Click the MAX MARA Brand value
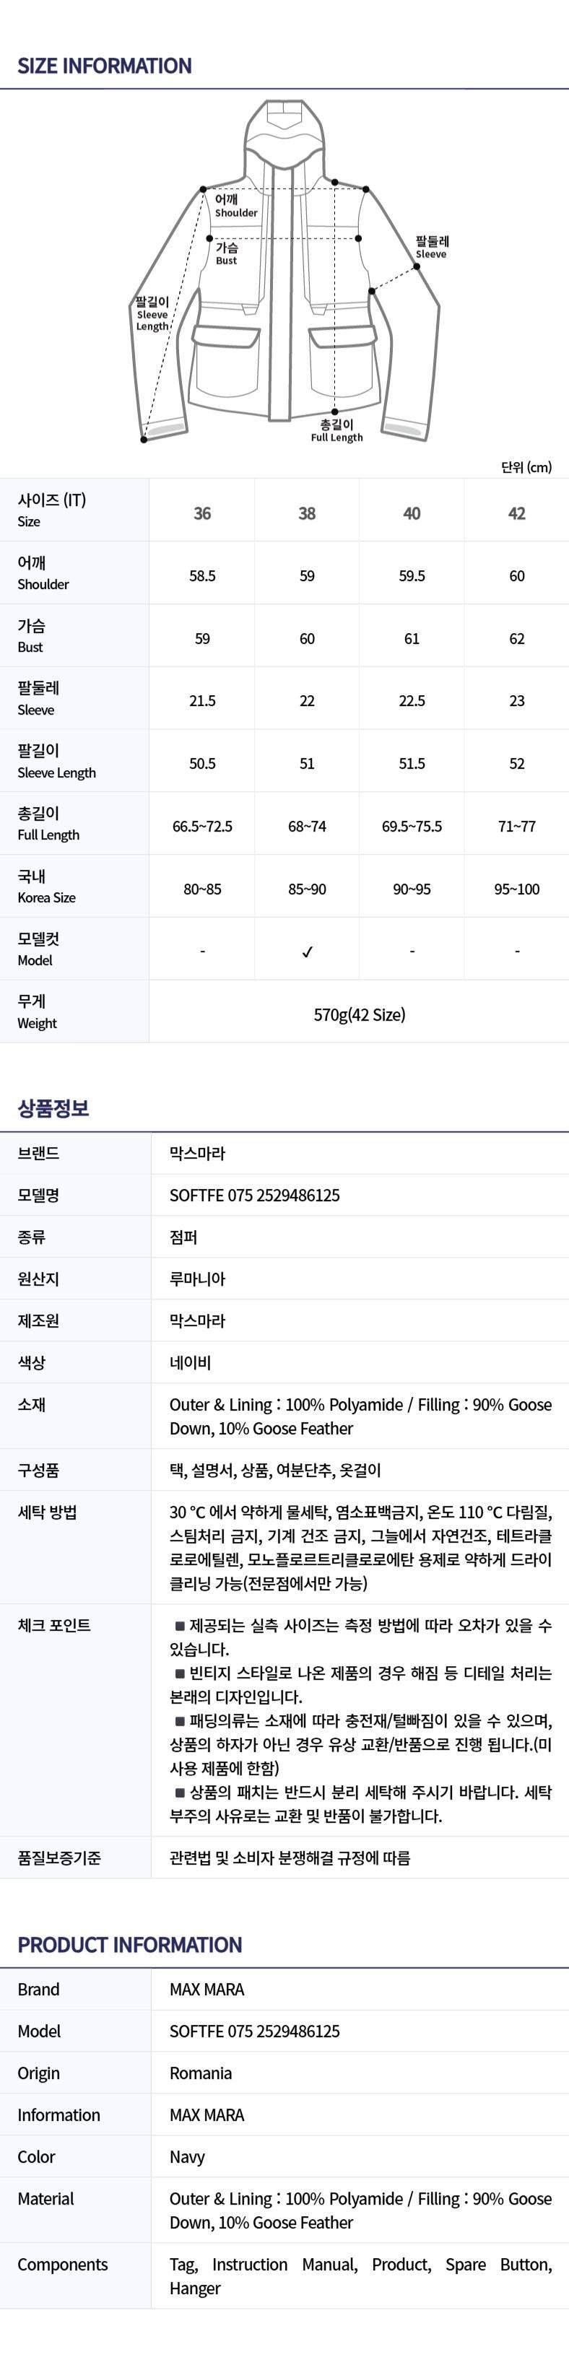 click(207, 1989)
